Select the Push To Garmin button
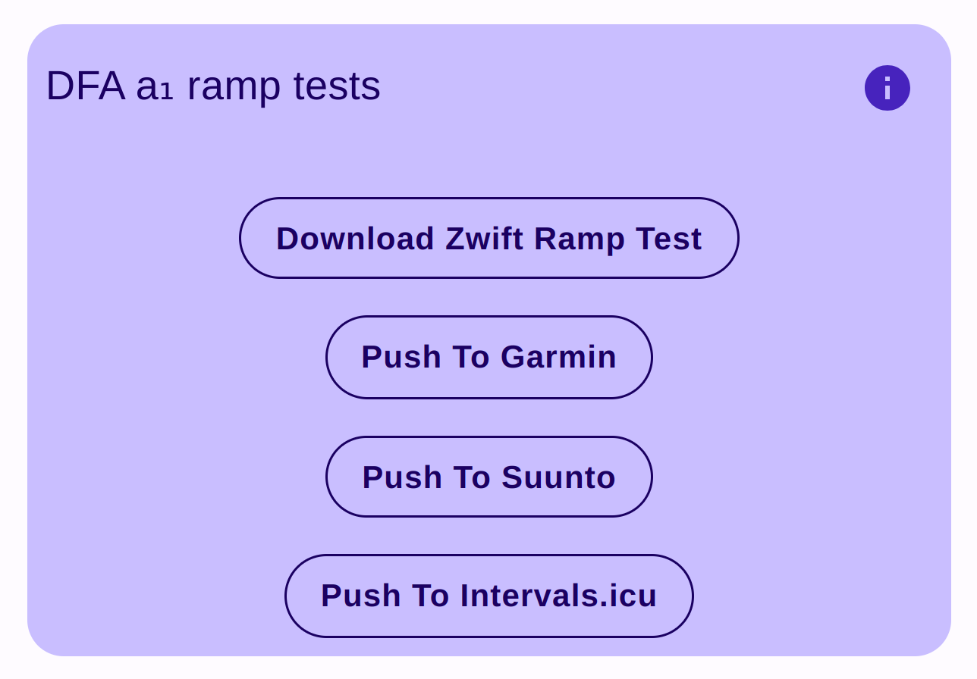Viewport: 977px width, 679px height. coord(489,357)
